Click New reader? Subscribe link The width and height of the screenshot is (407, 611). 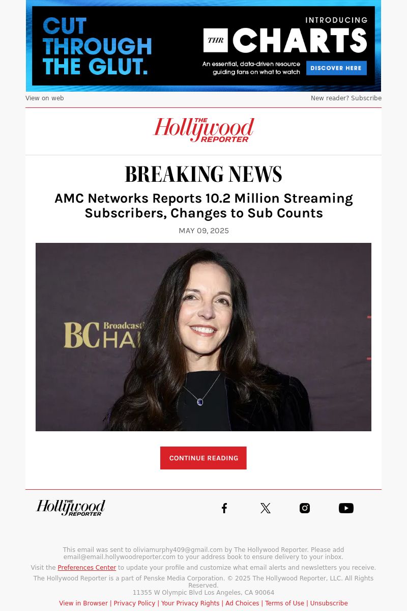click(x=346, y=98)
